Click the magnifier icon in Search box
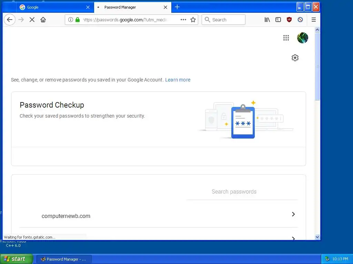Screen dimensions: 353x264 click(x=207, y=20)
